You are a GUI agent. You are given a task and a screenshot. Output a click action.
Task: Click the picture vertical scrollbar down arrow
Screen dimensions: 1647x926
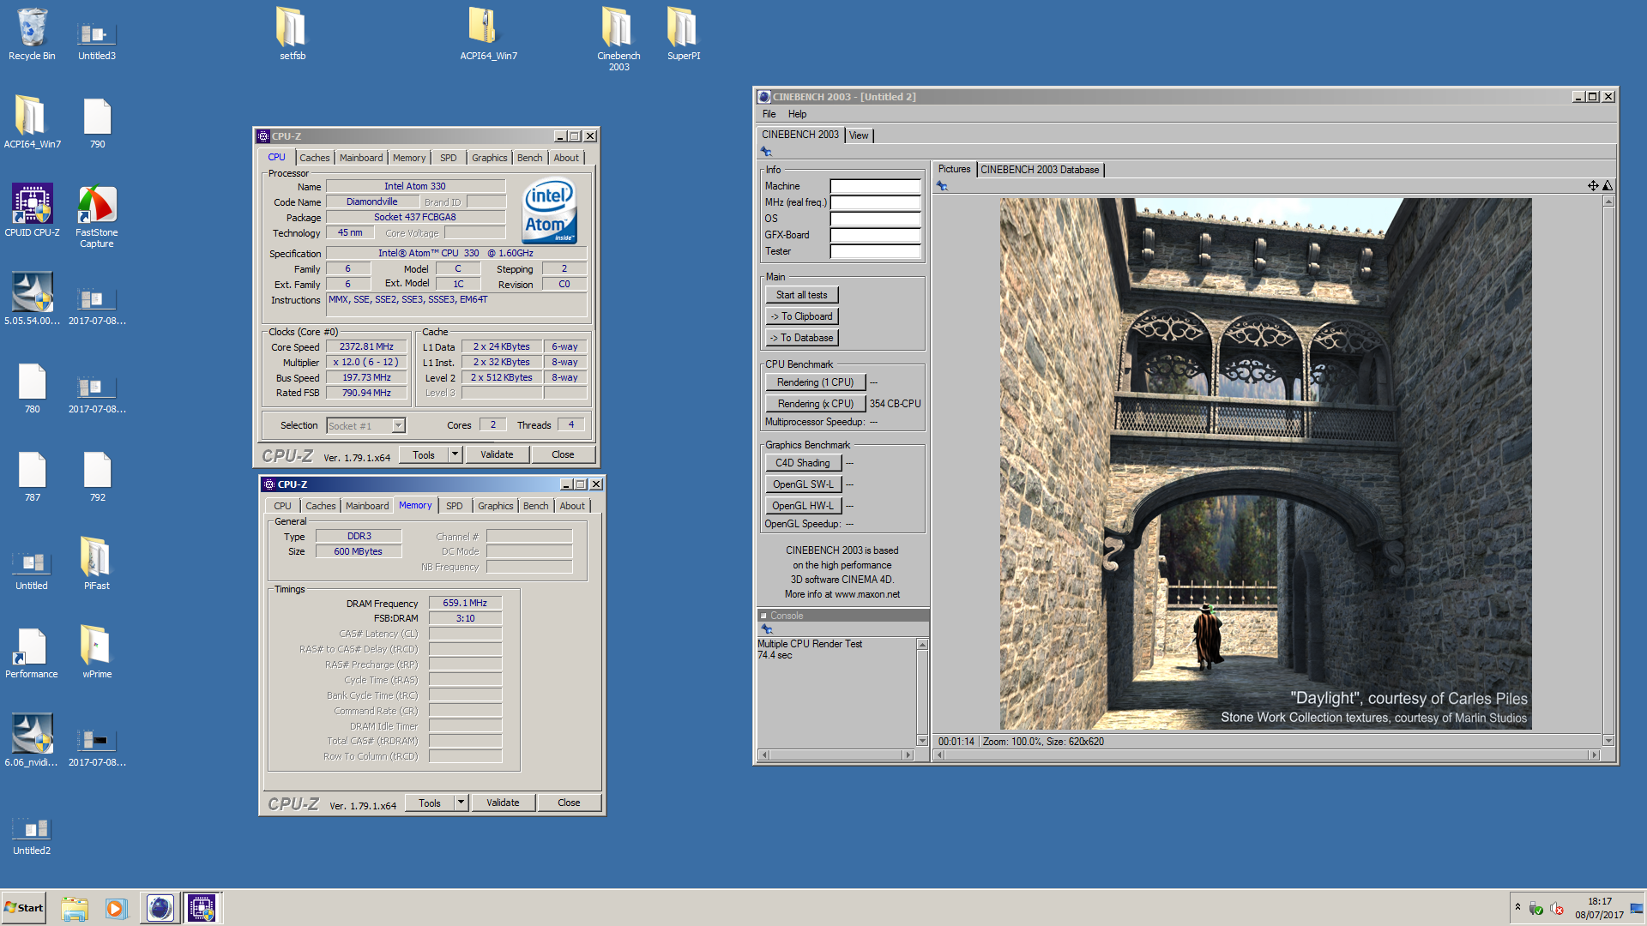(1608, 741)
